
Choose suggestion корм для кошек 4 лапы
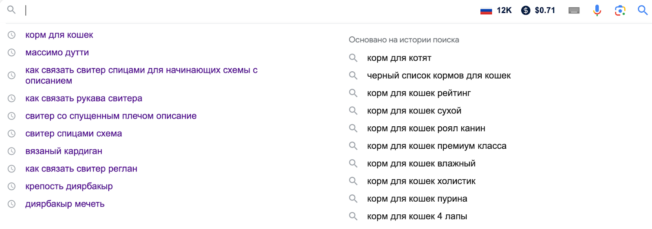417,216
